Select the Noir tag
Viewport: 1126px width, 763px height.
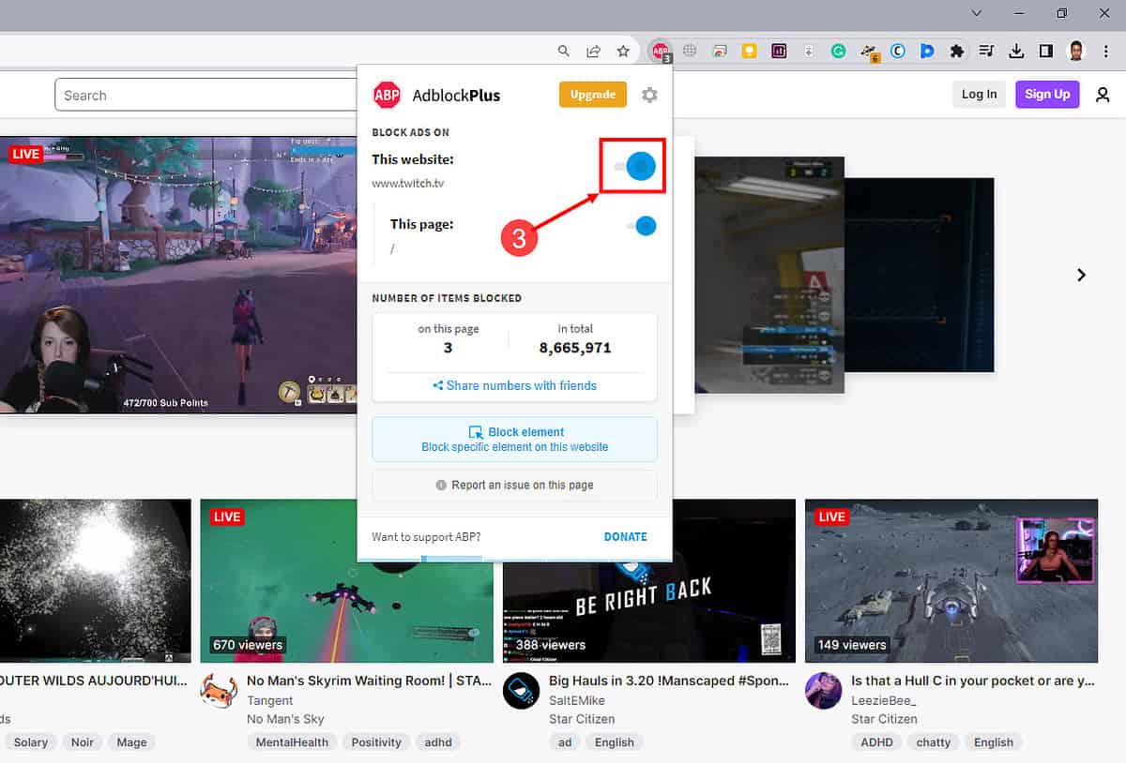(x=83, y=741)
